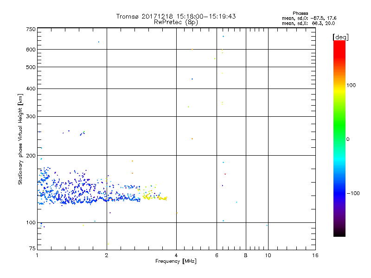Click the 'RwPretec (8p)' subtitle
The image size is (371, 278).
tap(176, 22)
